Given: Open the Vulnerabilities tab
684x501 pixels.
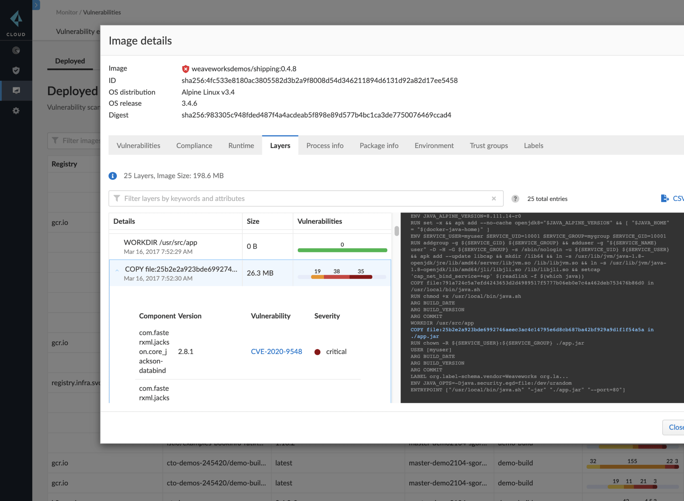Looking at the screenshot, I should click(138, 146).
